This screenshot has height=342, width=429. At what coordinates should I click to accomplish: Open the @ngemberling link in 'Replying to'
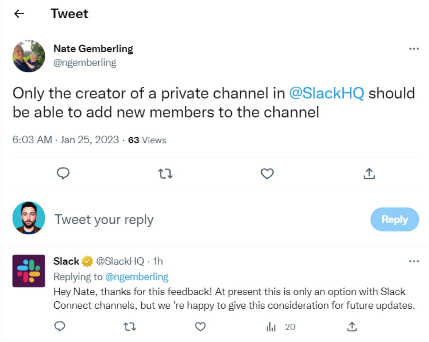pyautogui.click(x=137, y=277)
